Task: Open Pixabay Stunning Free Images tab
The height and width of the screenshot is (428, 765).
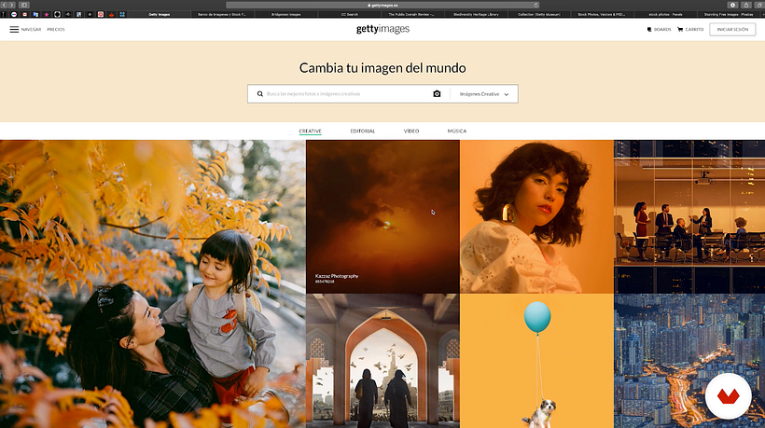Action: pos(729,15)
